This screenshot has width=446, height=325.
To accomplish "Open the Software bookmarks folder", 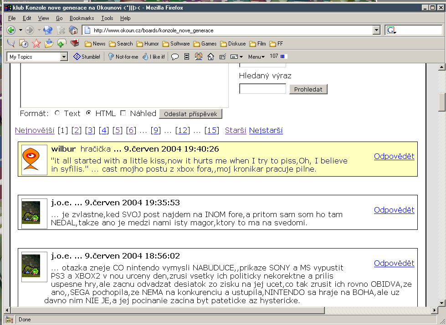I will 176,43.
